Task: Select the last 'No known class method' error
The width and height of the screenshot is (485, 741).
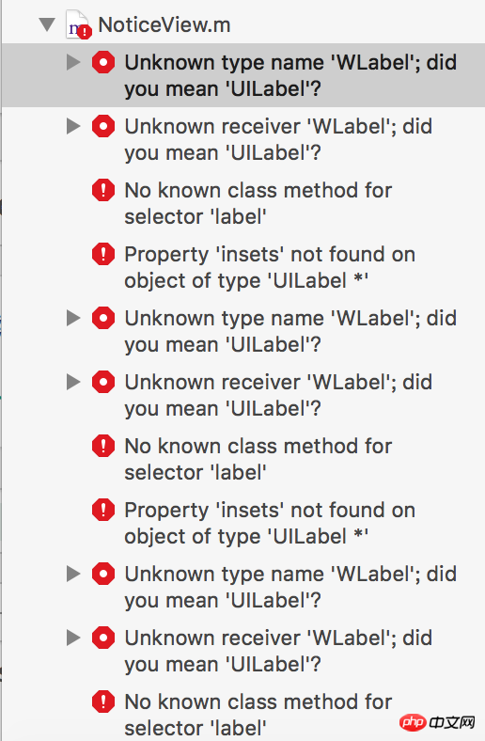Action: click(258, 715)
